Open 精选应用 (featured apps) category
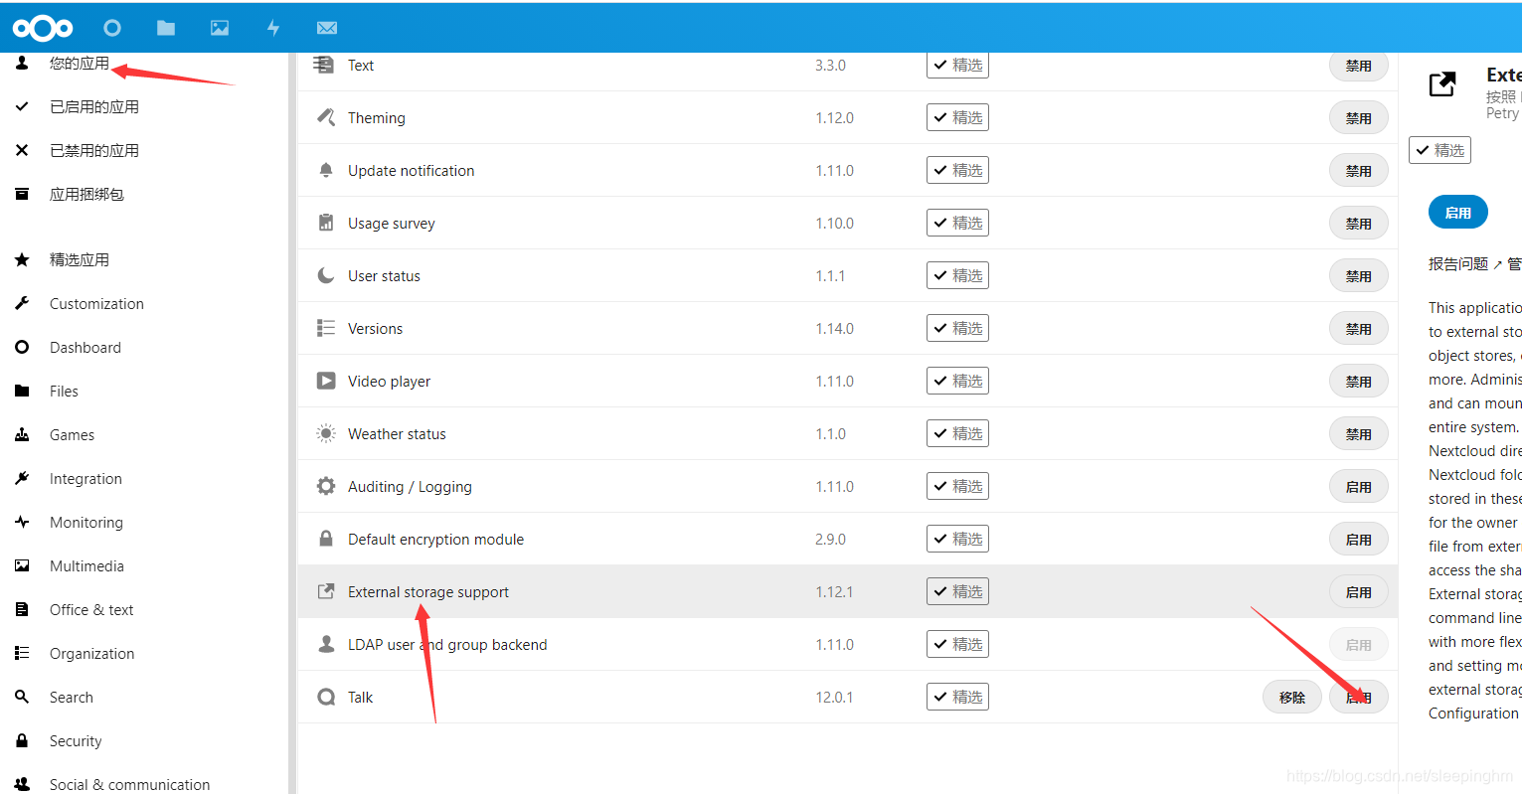This screenshot has height=794, width=1522. [x=80, y=259]
